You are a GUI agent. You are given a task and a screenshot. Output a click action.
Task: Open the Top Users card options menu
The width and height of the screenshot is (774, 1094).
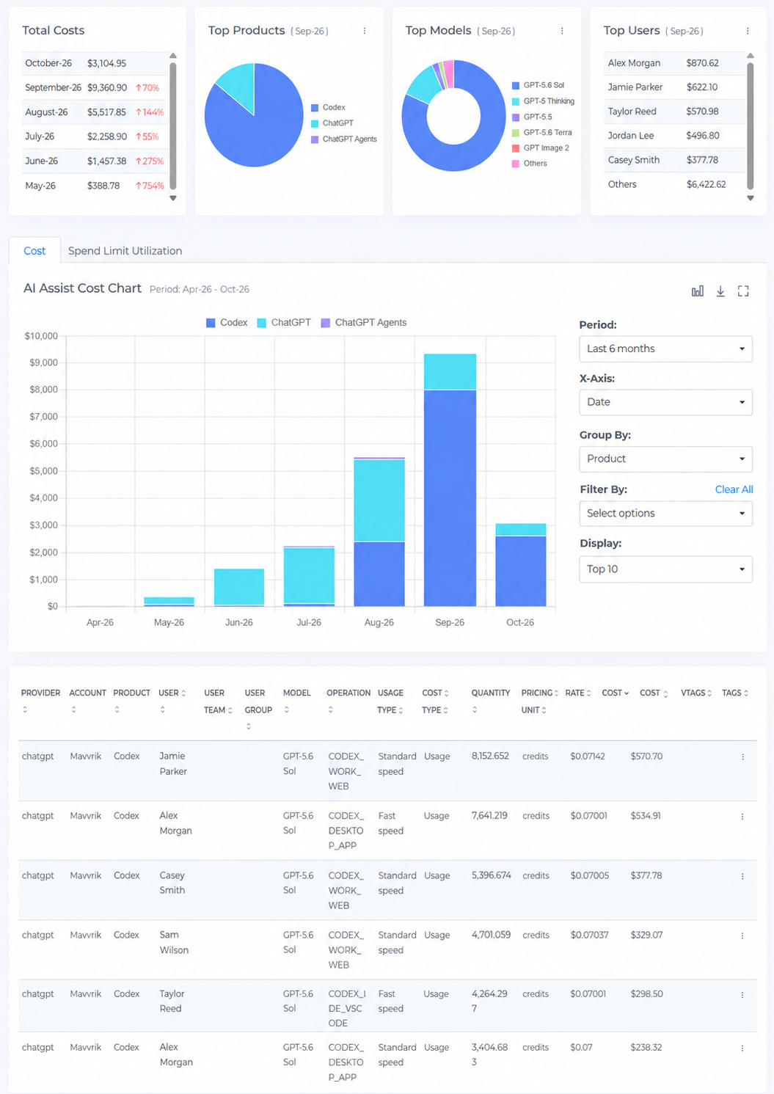click(748, 31)
